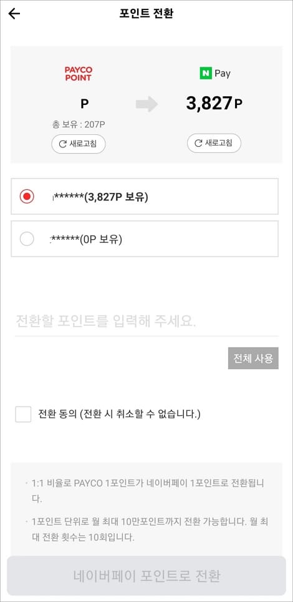The image size is (293, 602).
Task: Refresh Naver Pay points with 새로고침 button
Action: click(214, 143)
